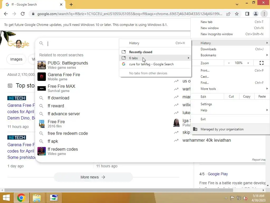Viewport: 270px width, 203px height.
Task: Choose Find... from the menu
Action: click(230, 83)
